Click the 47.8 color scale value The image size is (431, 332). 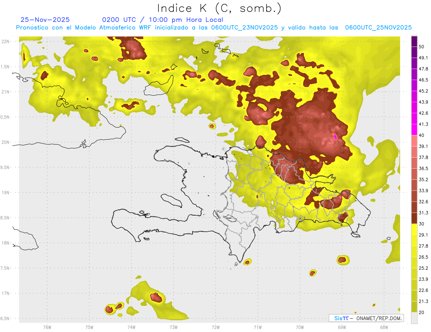[423, 69]
